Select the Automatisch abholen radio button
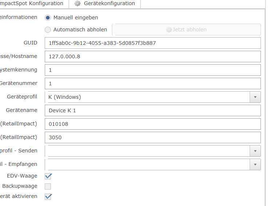Image resolution: width=278 pixels, height=206 pixels. [48, 30]
